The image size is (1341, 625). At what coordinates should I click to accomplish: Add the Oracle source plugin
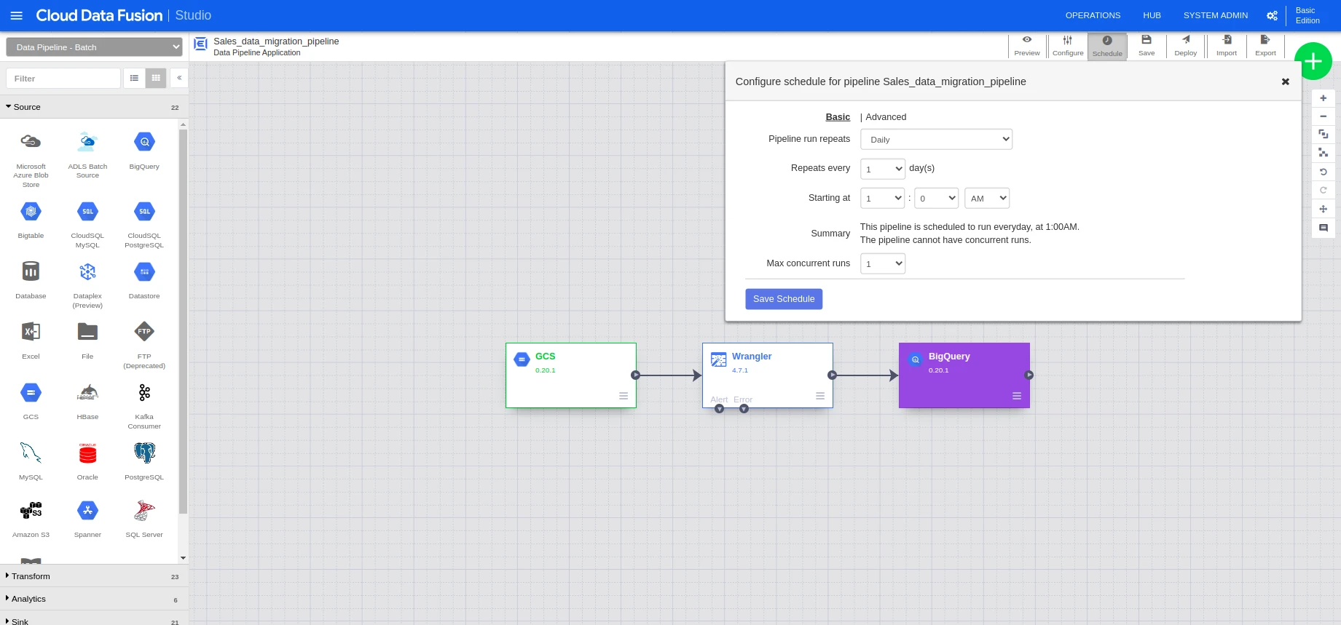(x=87, y=462)
